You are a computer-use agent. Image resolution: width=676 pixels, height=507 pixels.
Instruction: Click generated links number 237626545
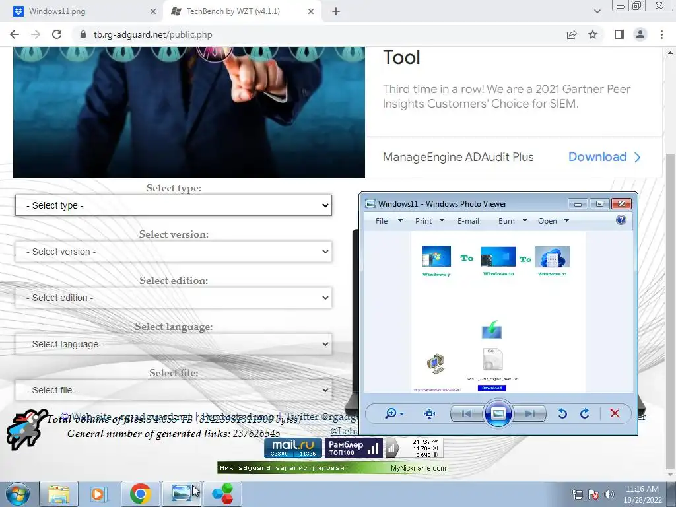pos(257,433)
